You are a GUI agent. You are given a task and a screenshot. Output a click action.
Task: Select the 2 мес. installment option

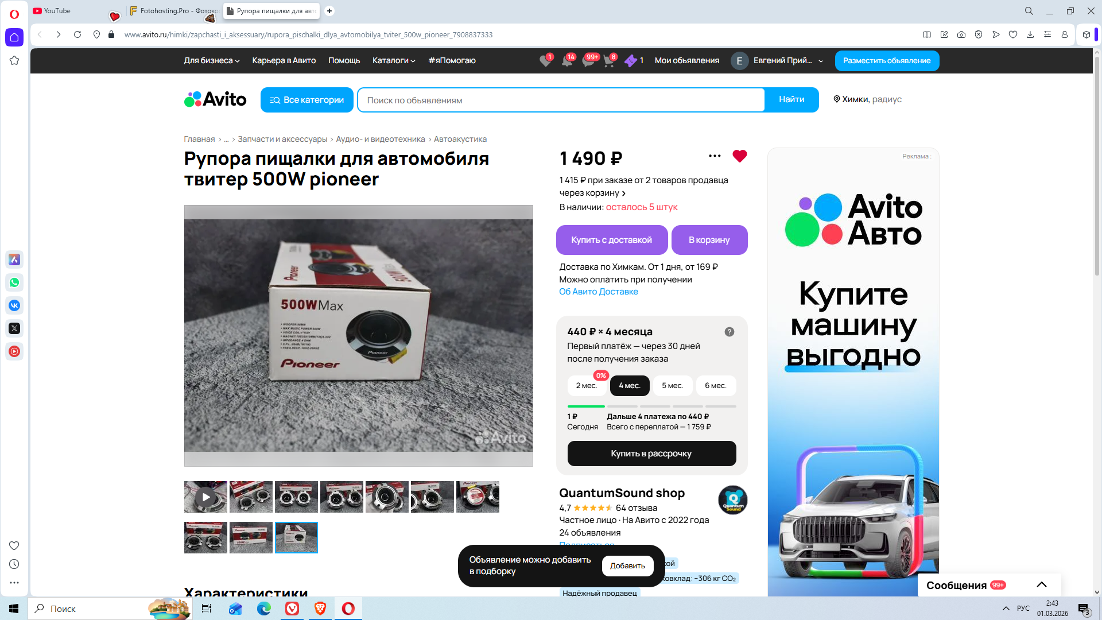(x=586, y=386)
